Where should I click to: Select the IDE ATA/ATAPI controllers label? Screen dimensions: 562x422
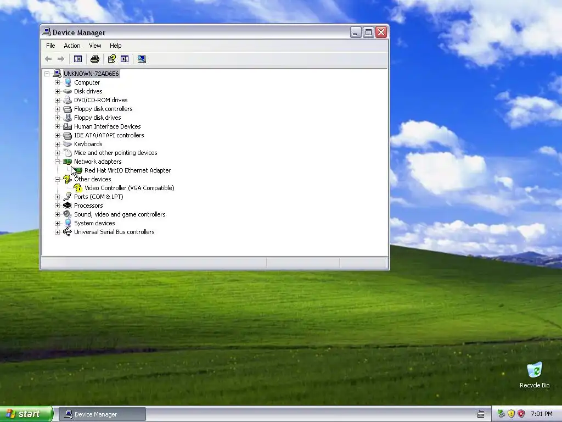coord(109,135)
